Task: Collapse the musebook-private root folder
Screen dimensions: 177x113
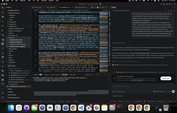Action: click(13, 10)
